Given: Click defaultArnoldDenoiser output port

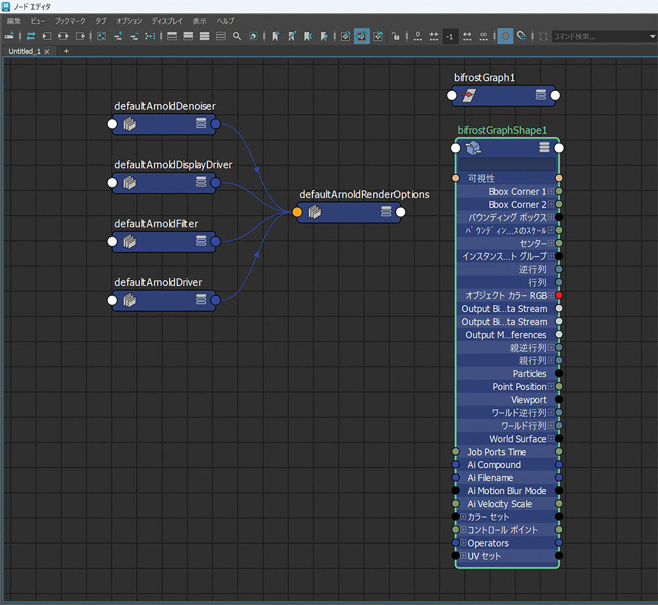Looking at the screenshot, I should click(x=215, y=124).
